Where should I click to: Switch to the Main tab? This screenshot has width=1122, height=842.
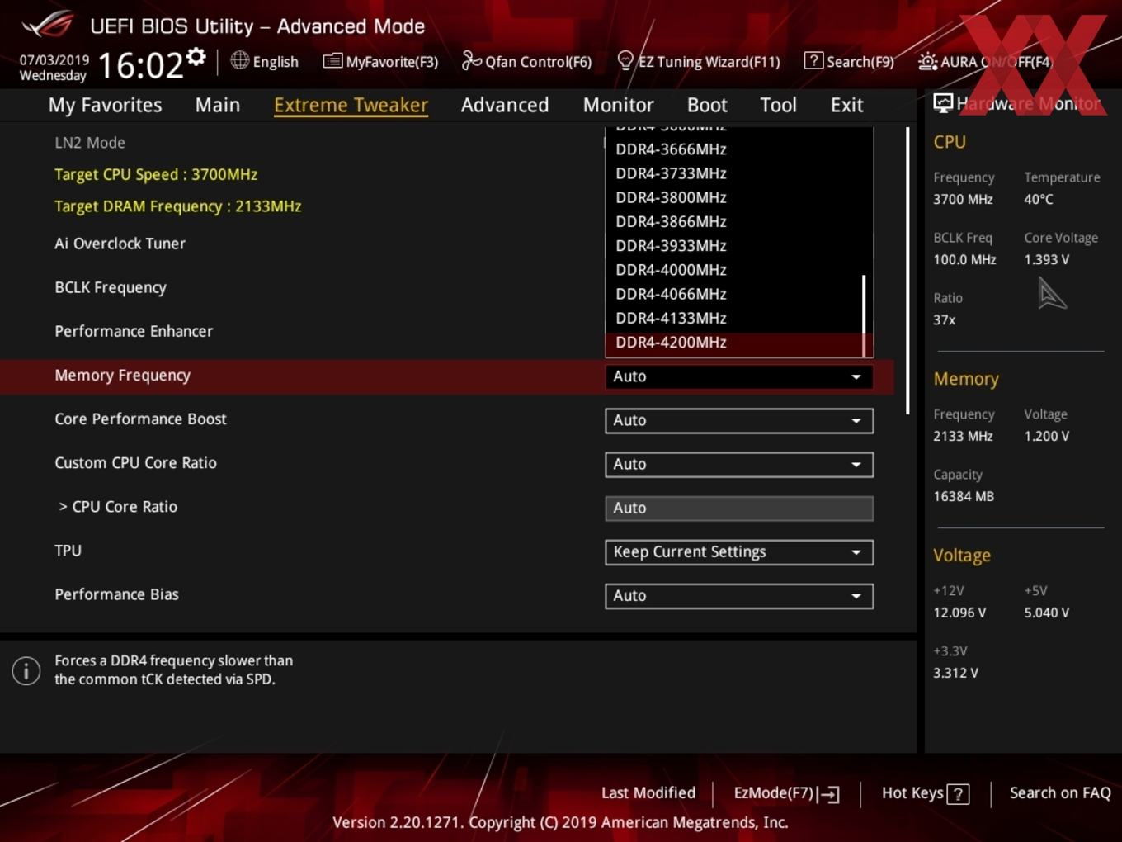[x=218, y=105]
